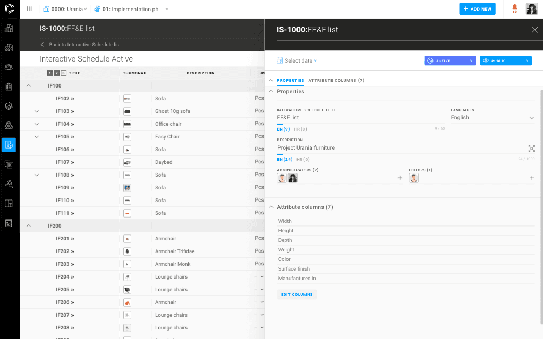
Task: Open the buildings icon in left sidebar
Action: (x=9, y=29)
